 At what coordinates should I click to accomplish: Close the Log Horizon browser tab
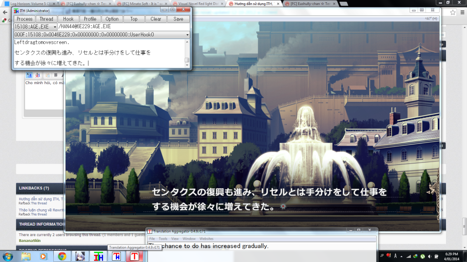[54, 4]
